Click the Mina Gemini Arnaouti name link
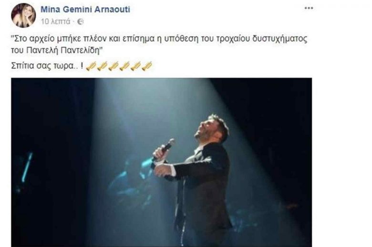372x247 pixels. click(x=85, y=10)
